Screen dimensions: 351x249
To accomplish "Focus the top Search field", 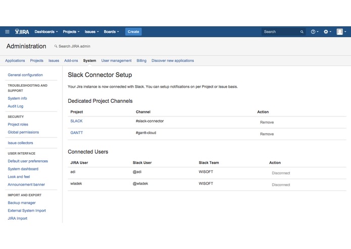I will pyautogui.click(x=283, y=32).
